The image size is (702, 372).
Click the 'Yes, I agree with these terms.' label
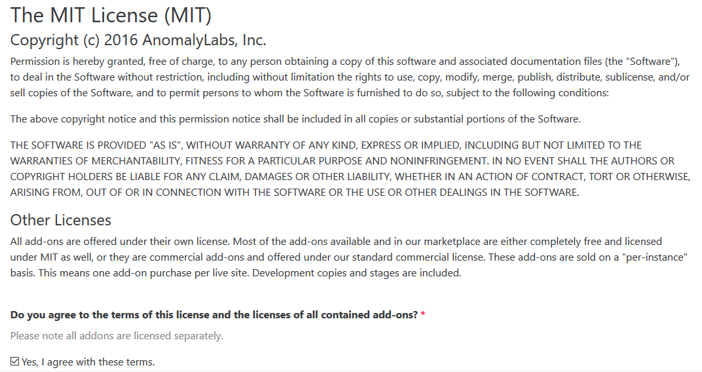click(x=88, y=362)
